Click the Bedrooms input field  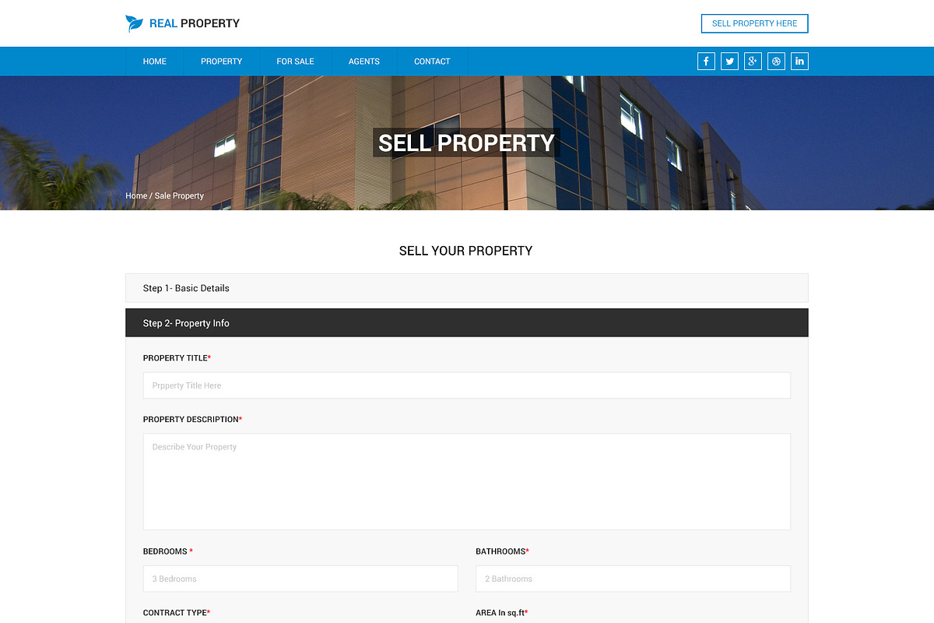click(300, 579)
